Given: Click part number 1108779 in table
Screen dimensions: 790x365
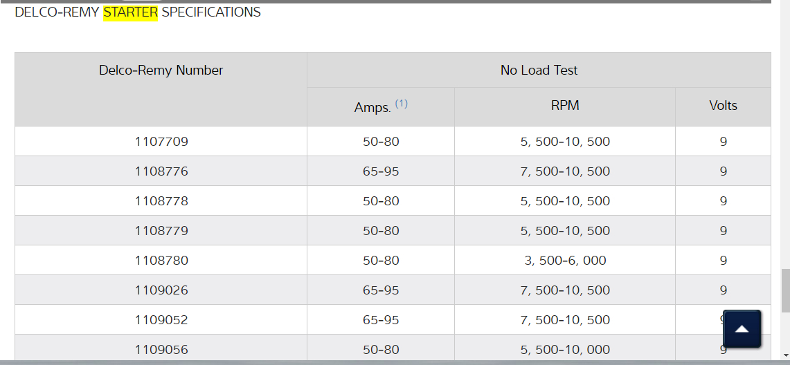Looking at the screenshot, I should [161, 231].
